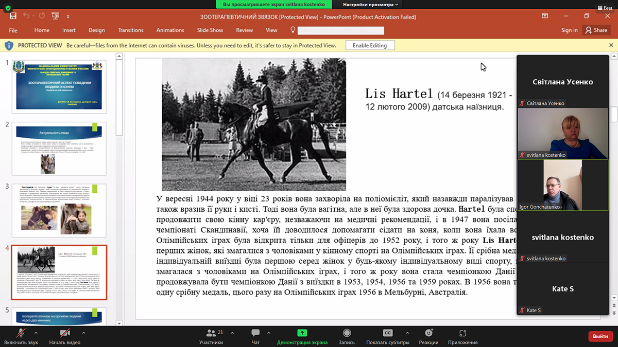
Task: Go to the View ribbon tab
Action: [271, 30]
